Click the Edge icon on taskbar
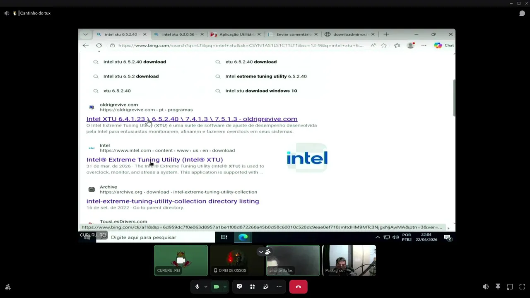The width and height of the screenshot is (530, 298). point(243,237)
